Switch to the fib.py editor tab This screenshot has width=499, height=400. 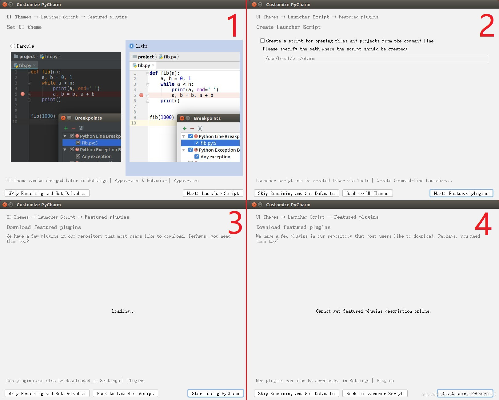[x=143, y=65]
